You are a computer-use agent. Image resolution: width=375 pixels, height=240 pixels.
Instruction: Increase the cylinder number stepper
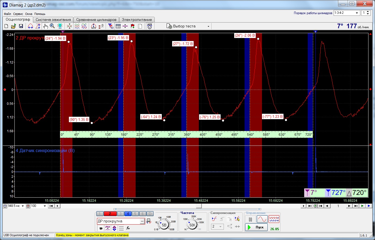coord(368,12)
